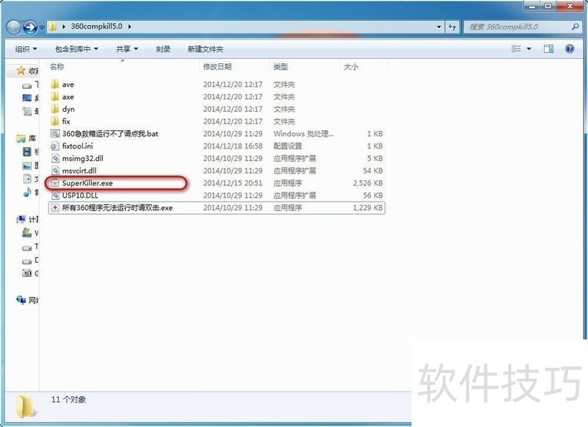Open Network (网) in navigation pane
The height and width of the screenshot is (427, 588).
[x=27, y=300]
